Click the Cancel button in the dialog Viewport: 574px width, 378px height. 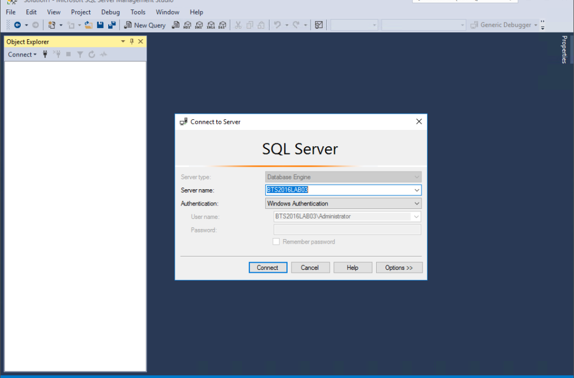click(310, 268)
